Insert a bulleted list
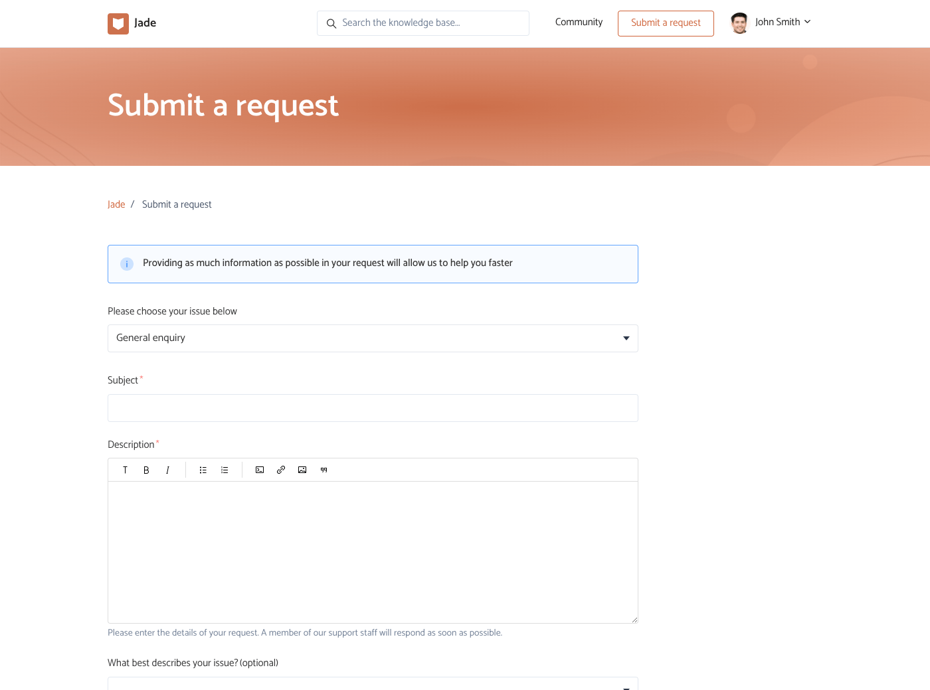The width and height of the screenshot is (930, 690). (x=203, y=470)
